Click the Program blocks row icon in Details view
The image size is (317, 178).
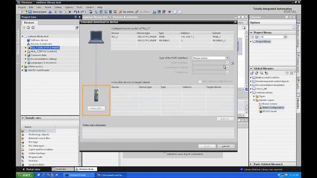point(22,131)
